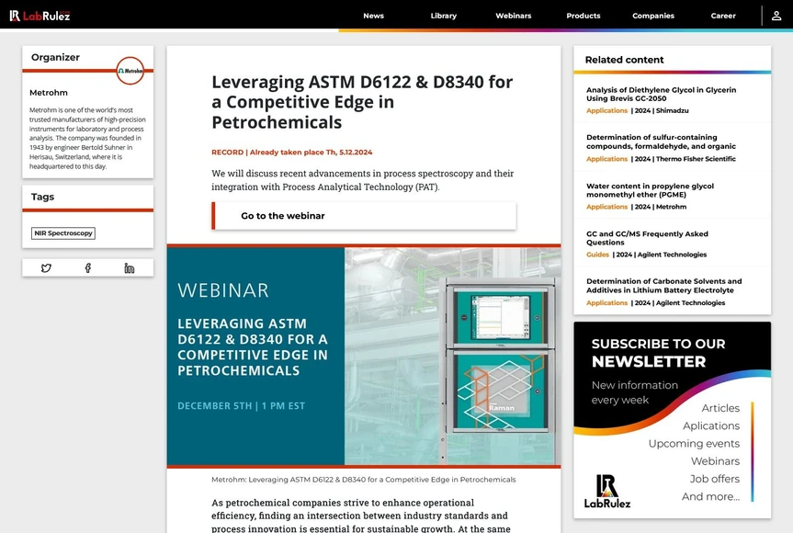
Task: Share the webinar on Facebook
Action: [88, 268]
